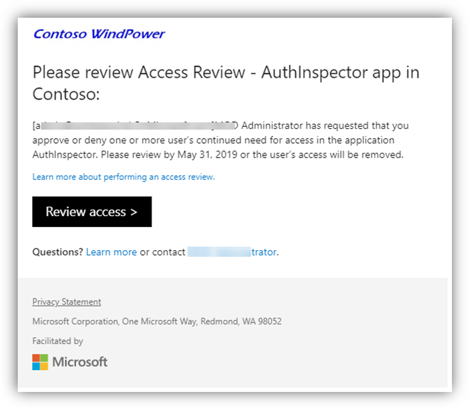This screenshot has width=469, height=409.
Task: Click the Microsoft Corporation address text
Action: (157, 322)
